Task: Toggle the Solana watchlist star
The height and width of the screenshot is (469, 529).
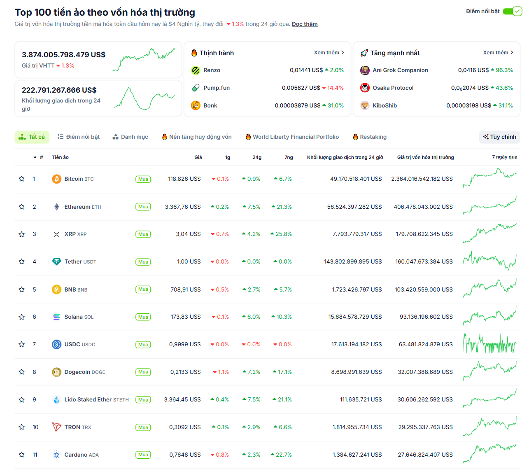Action: pos(21,317)
